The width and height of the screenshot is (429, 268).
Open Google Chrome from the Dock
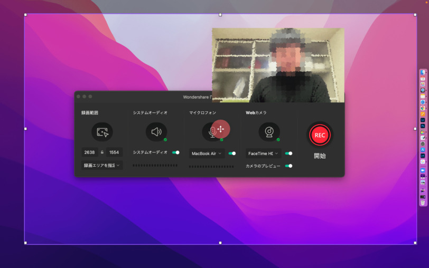(423, 108)
